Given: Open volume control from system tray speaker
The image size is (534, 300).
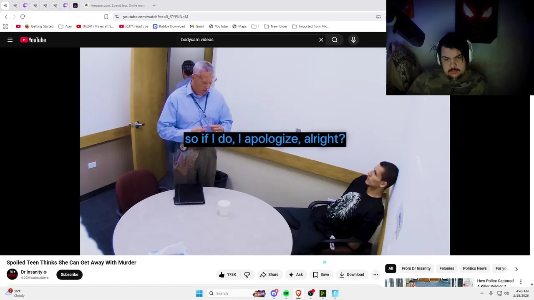Looking at the screenshot, I should click(506, 293).
